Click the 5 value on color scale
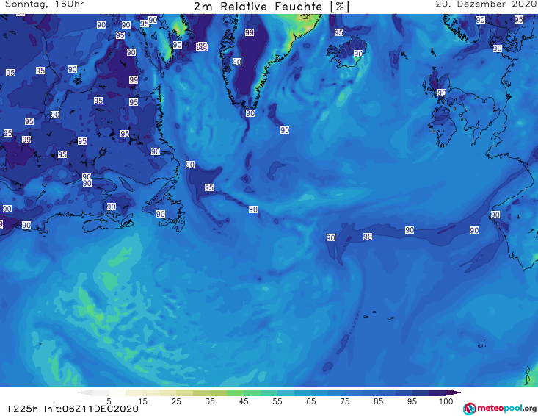The image size is (538, 416). (x=109, y=401)
